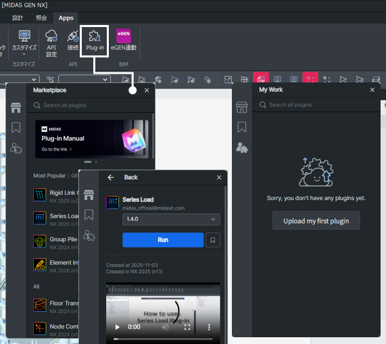
Task: Click bookmark icon in My Work panel sidebar
Action: tap(242, 127)
